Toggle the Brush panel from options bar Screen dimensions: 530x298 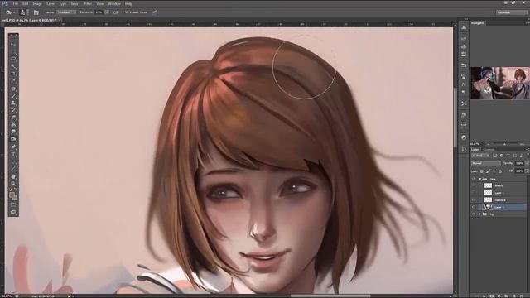pos(36,12)
